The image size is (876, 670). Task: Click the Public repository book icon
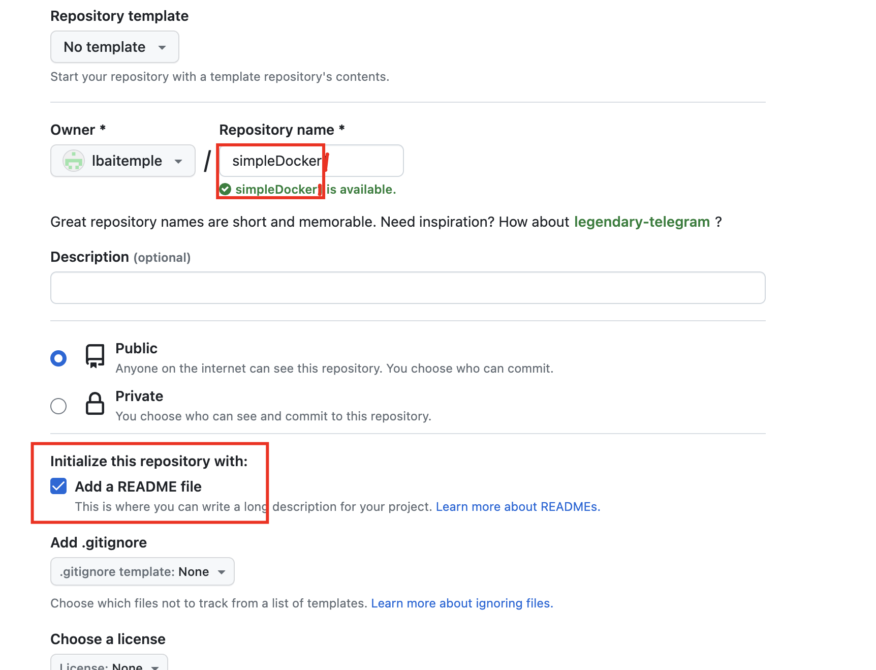(x=95, y=356)
